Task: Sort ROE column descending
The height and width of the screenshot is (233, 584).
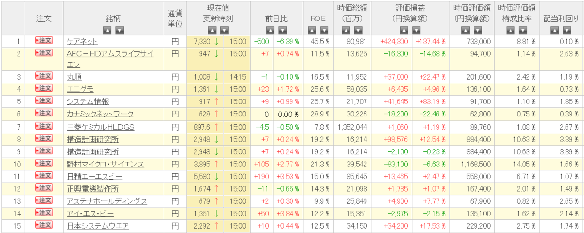Action: (x=324, y=30)
